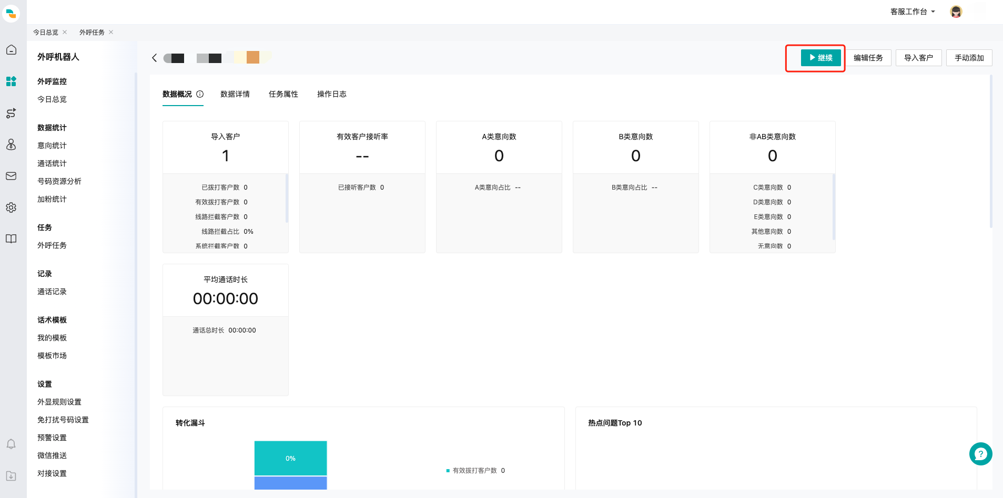Open the settings gear icon in rail
Screen dimensions: 1003x498
pyautogui.click(x=11, y=207)
